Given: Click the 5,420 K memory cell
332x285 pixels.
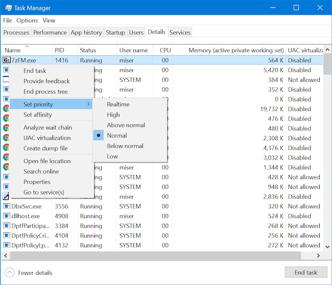Looking at the screenshot, I should click(273, 70).
